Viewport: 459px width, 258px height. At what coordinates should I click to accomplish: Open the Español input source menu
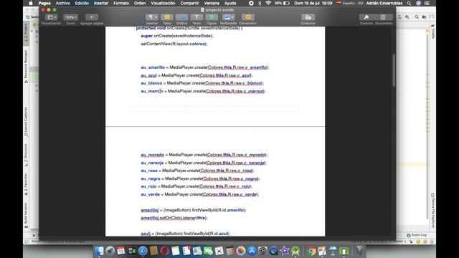click(350, 3)
